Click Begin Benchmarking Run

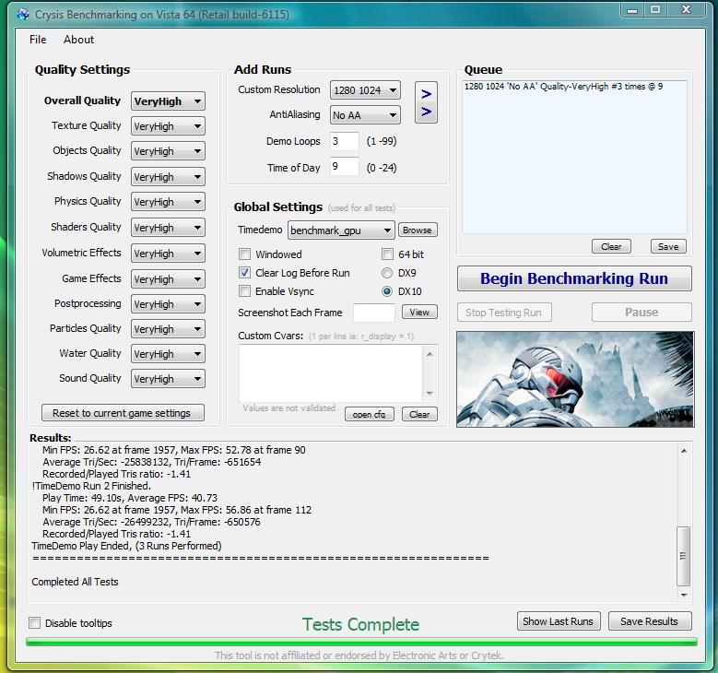[574, 278]
